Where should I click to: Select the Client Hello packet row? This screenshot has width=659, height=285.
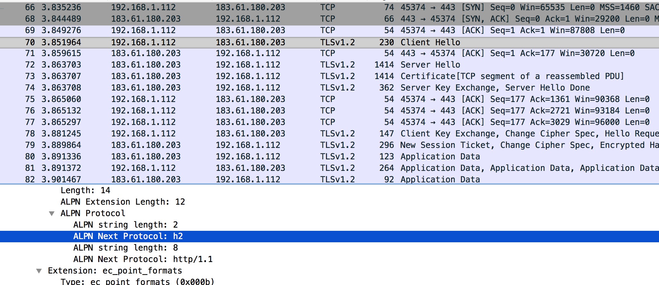[x=430, y=42]
